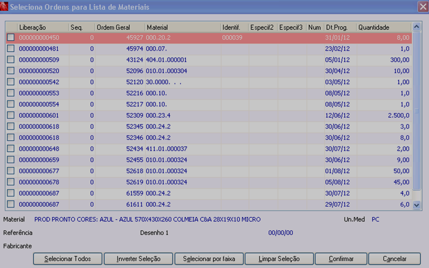Click ordem geral 52618 cell
Image resolution: width=429 pixels, height=268 pixels.
click(x=135, y=171)
